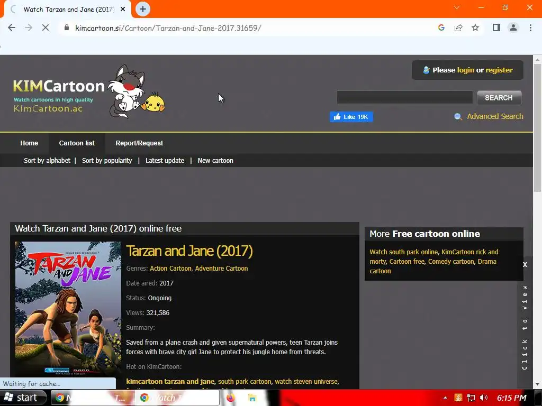Click the Advanced Search magnifier icon
This screenshot has height=406, width=542.
tap(458, 117)
